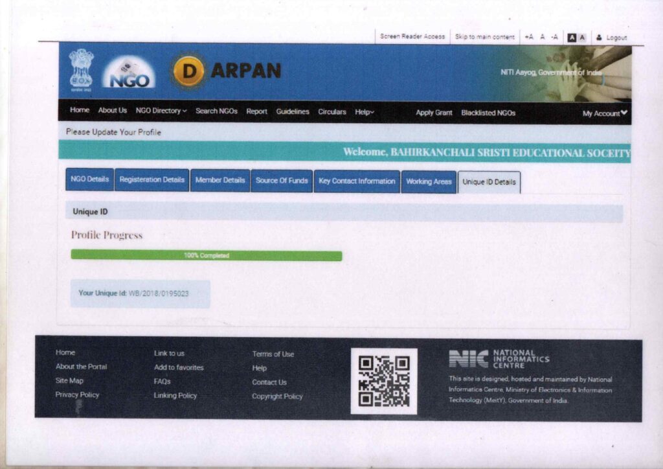Log out using Logout link
The width and height of the screenshot is (663, 469).
(616, 38)
